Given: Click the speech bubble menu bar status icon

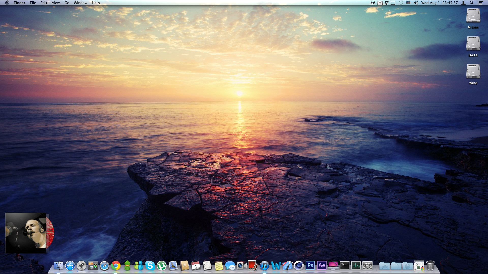Looking at the screenshot, I should coord(401,3).
